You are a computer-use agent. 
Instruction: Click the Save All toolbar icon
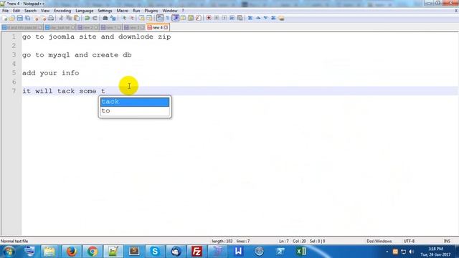click(x=27, y=18)
